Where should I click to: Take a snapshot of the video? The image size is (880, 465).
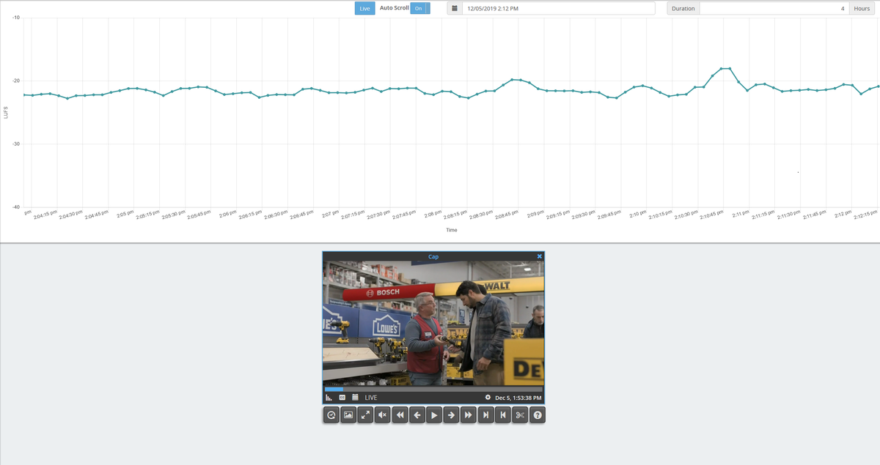click(x=348, y=414)
